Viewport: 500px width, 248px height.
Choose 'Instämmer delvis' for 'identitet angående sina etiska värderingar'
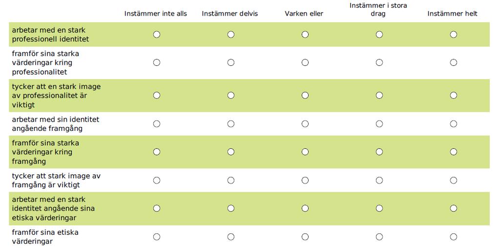231,208
